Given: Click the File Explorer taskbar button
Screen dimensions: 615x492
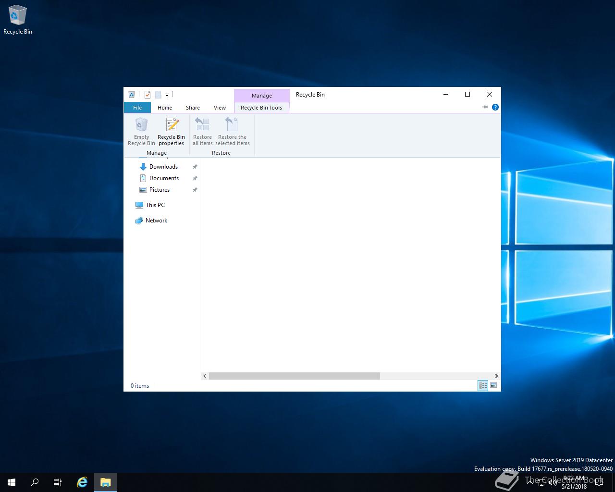Looking at the screenshot, I should point(105,482).
